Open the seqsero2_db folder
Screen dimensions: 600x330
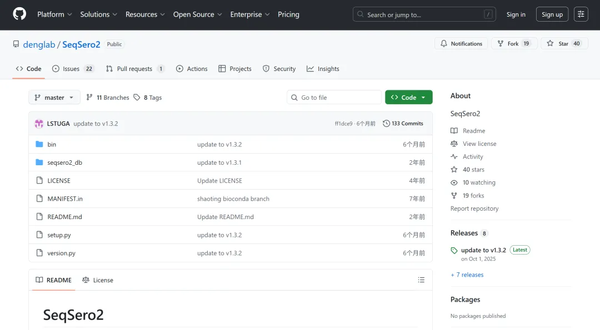[64, 163]
